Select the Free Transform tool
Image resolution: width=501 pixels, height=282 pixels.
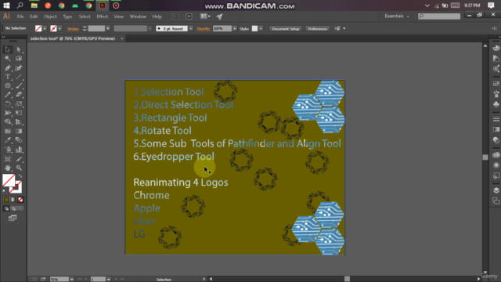tap(19, 113)
